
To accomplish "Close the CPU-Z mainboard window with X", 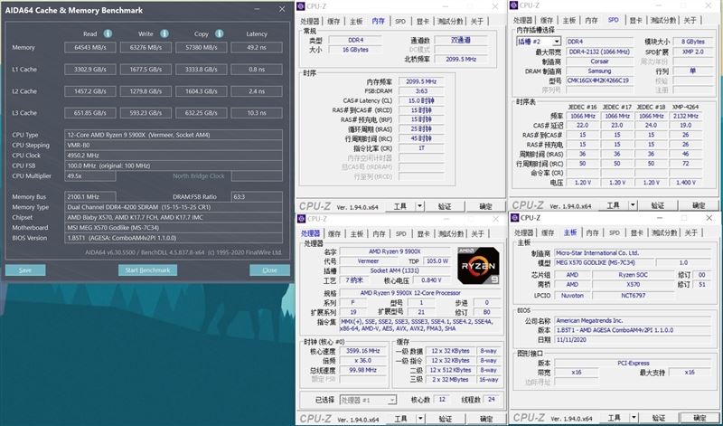I will 709,217.
